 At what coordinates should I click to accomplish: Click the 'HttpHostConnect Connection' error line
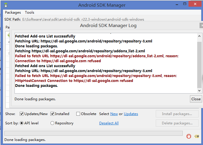pos(74,81)
